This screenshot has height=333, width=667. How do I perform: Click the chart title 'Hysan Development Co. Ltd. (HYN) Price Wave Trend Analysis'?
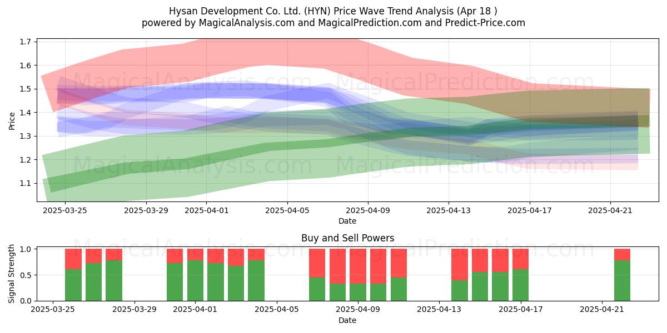coord(333,11)
